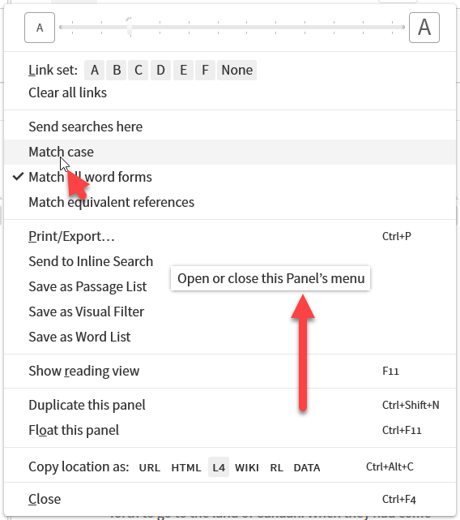The height and width of the screenshot is (520, 460).
Task: Select link set C
Action: click(x=138, y=70)
